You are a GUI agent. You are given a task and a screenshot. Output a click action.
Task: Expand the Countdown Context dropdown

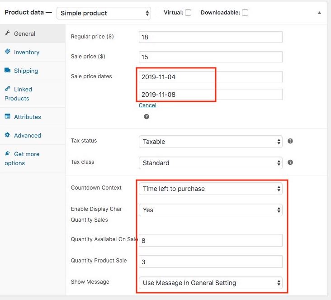210,189
